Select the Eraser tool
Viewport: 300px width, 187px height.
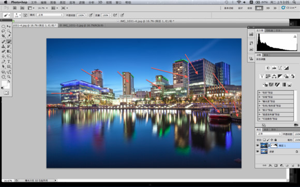click(x=4, y=51)
